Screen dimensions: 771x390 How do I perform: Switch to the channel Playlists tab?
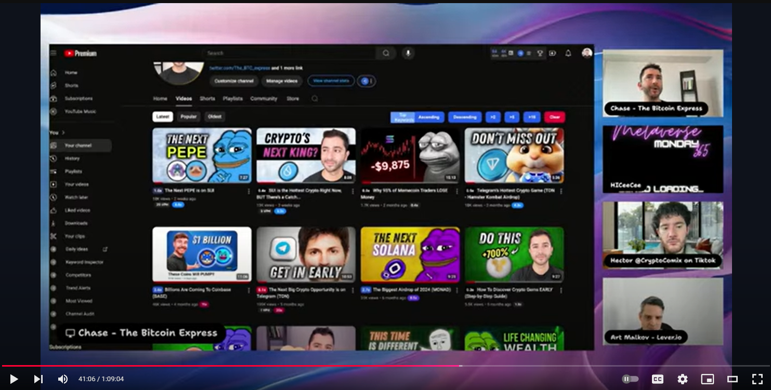(233, 99)
